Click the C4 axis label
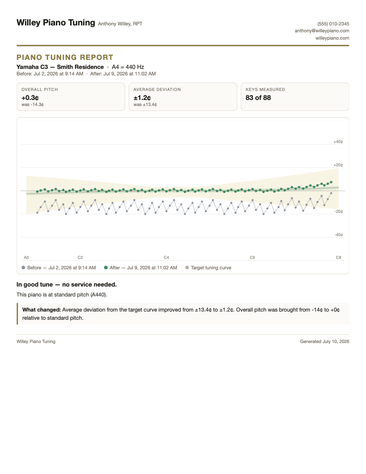 point(166,258)
